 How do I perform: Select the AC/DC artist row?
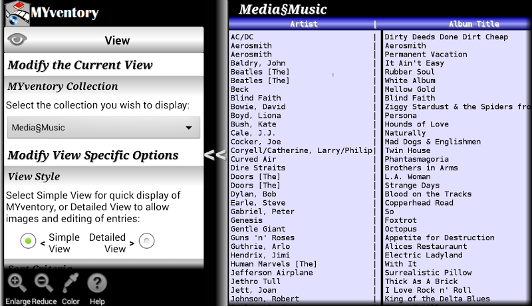242,37
